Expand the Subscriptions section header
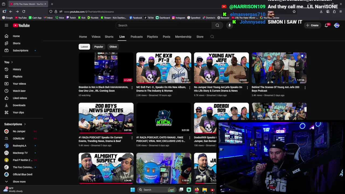The image size is (345, 194). pyautogui.click(x=15, y=124)
